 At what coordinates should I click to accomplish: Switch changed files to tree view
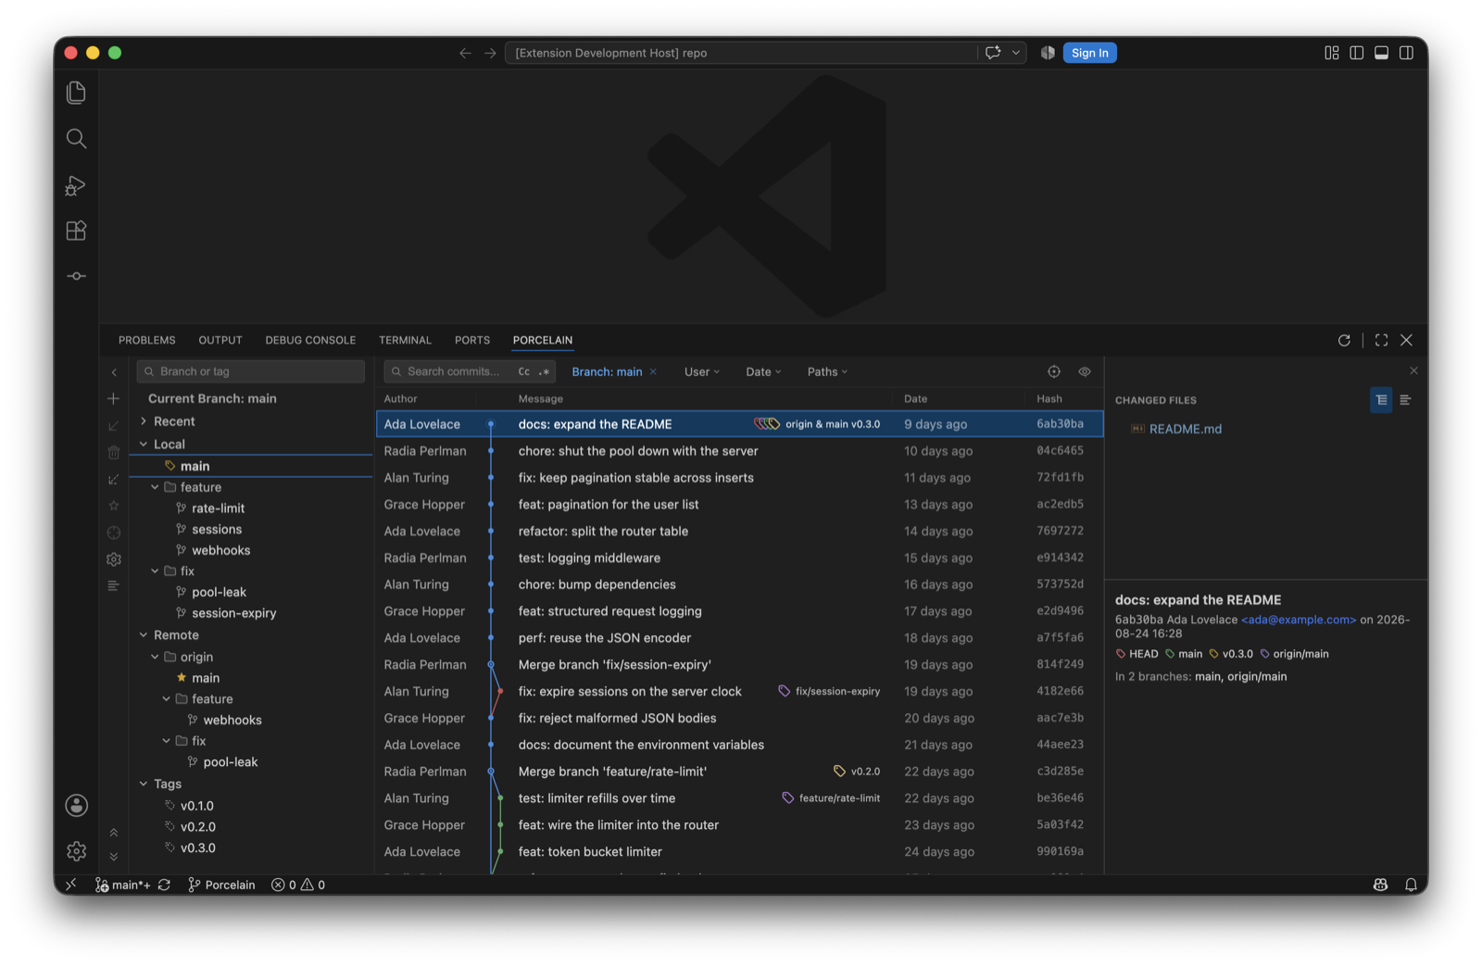click(1381, 400)
